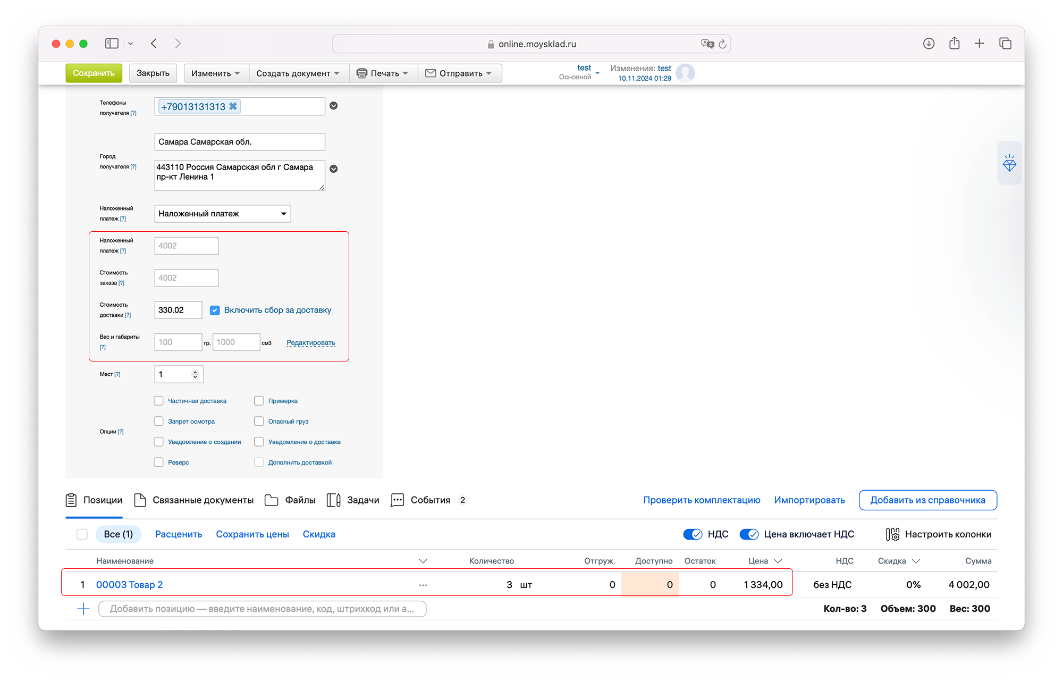This screenshot has width=1063, height=681.
Task: Click Safari share icon
Action: (954, 44)
